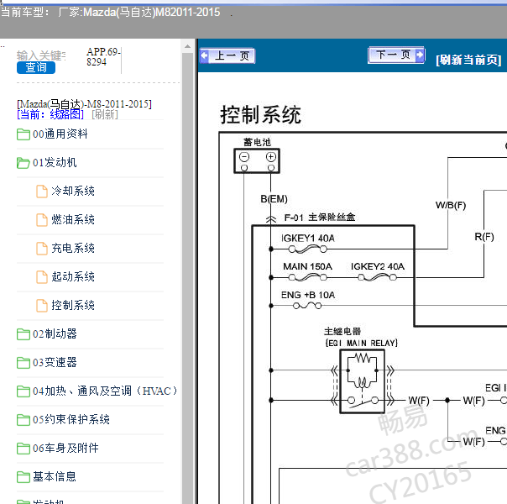This screenshot has height=504, width=507.
Task: Focus the keyword search input field
Action: (41, 55)
